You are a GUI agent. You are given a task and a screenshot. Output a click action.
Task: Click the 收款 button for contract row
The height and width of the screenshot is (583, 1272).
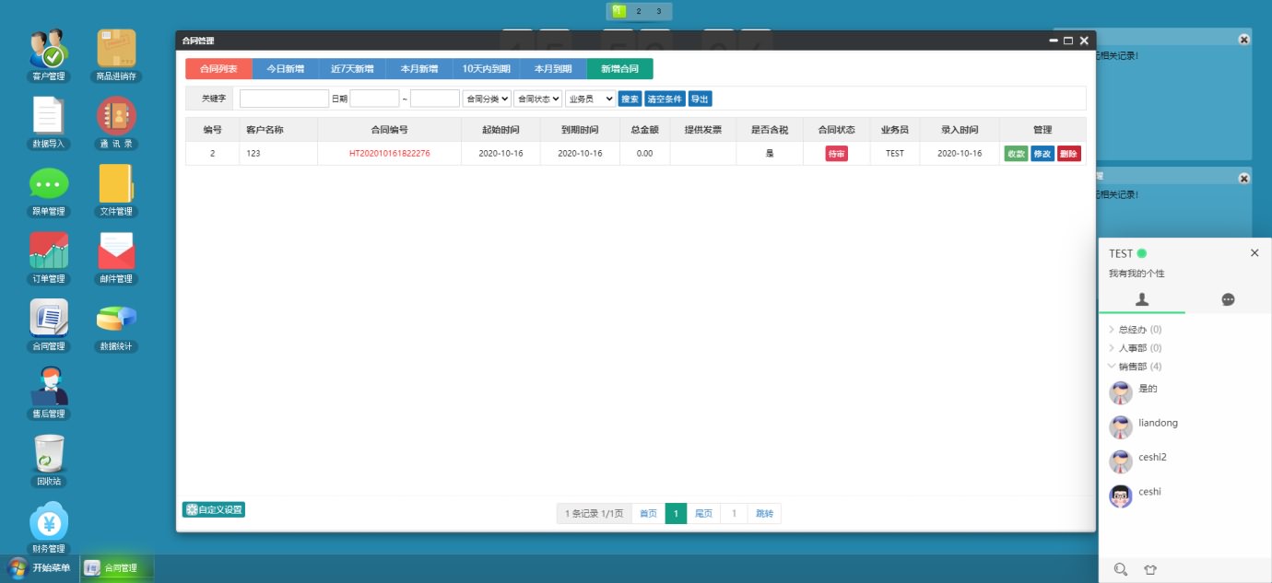[x=1016, y=154]
